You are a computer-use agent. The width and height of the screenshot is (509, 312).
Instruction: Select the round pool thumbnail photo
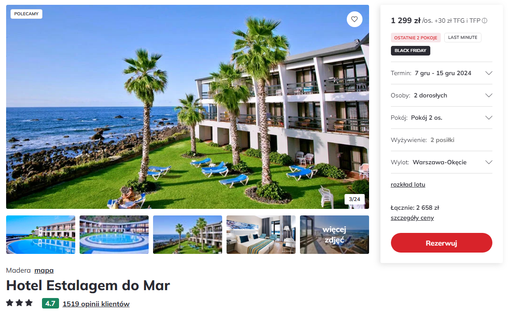click(x=114, y=235)
